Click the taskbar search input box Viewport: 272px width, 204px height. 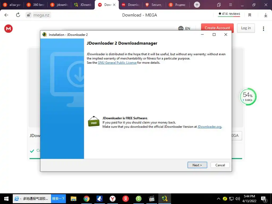click(32, 199)
